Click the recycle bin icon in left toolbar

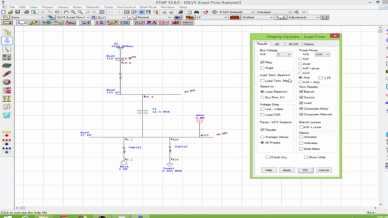(x=7, y=115)
